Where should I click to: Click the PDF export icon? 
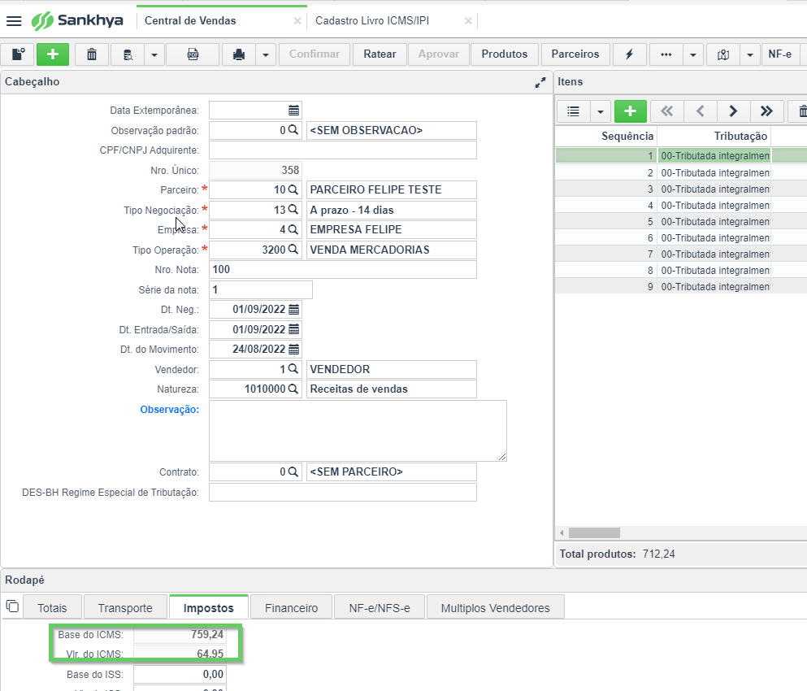(193, 54)
